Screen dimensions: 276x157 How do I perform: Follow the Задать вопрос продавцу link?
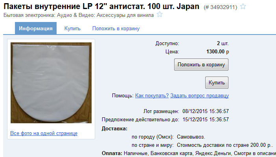[200, 96]
